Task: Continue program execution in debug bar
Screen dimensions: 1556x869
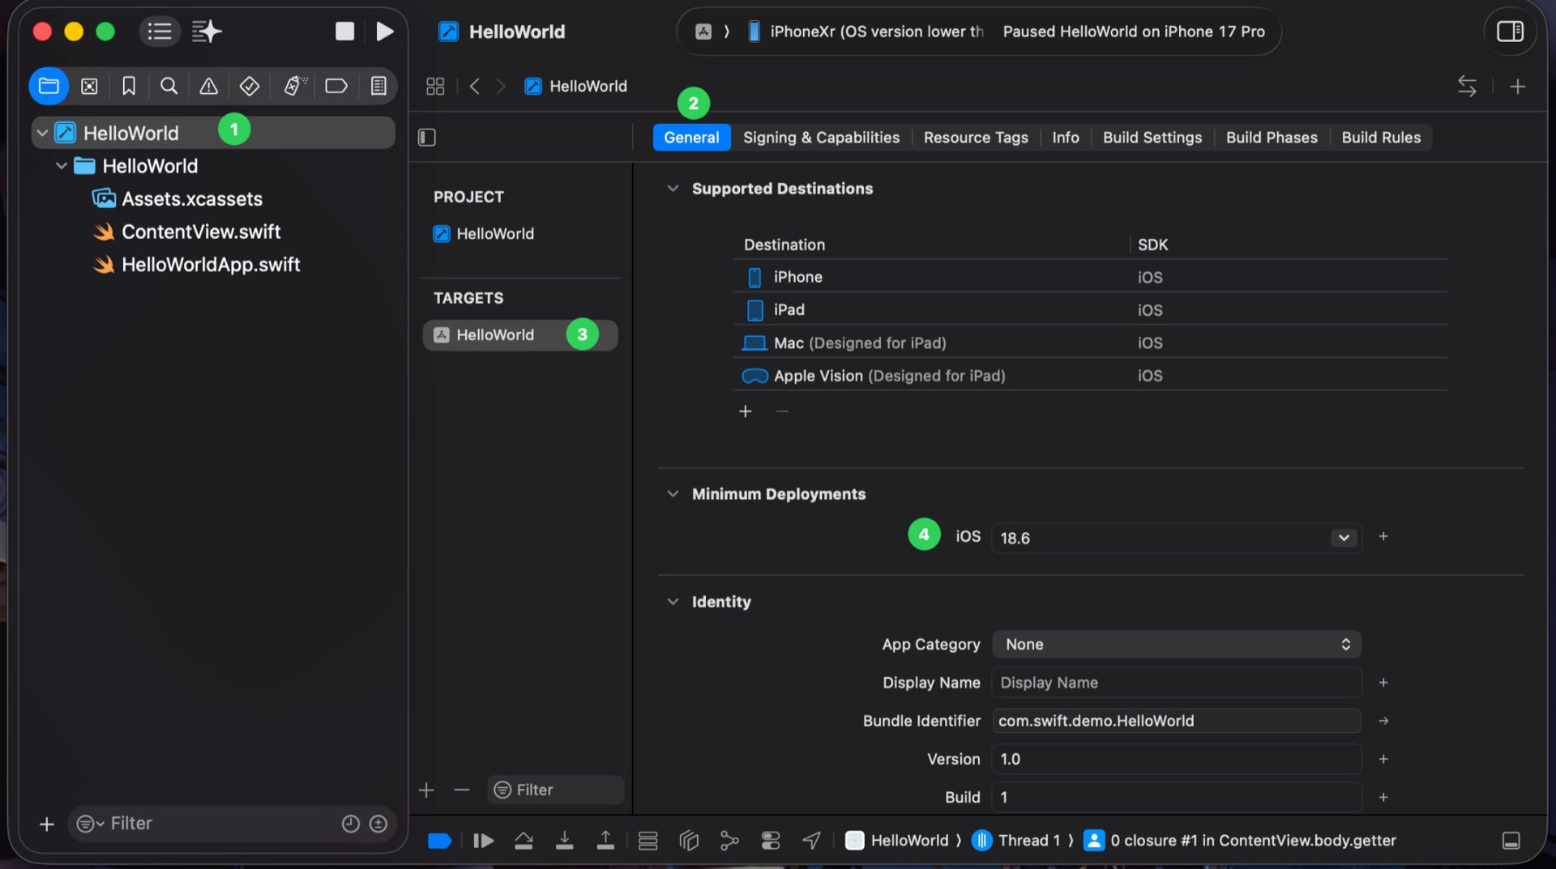Action: click(x=483, y=841)
